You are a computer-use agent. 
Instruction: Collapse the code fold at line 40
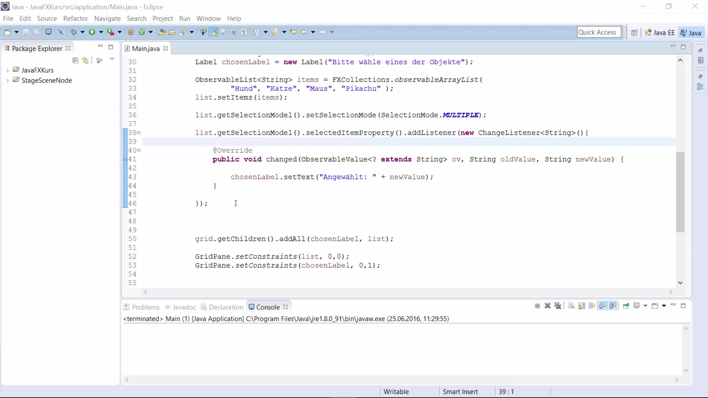139,150
